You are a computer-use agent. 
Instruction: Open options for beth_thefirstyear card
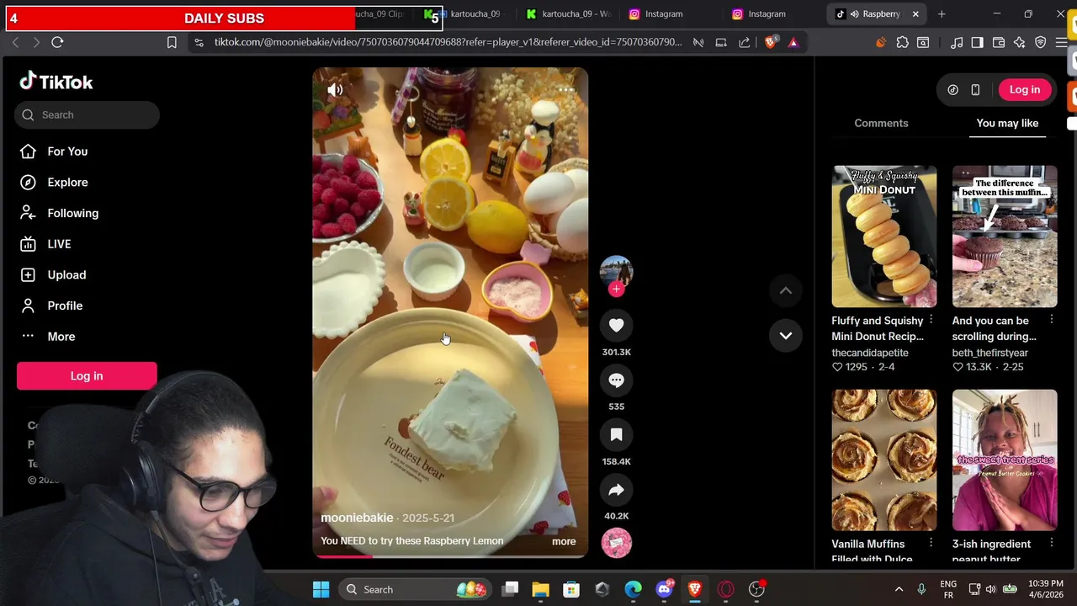(1052, 320)
